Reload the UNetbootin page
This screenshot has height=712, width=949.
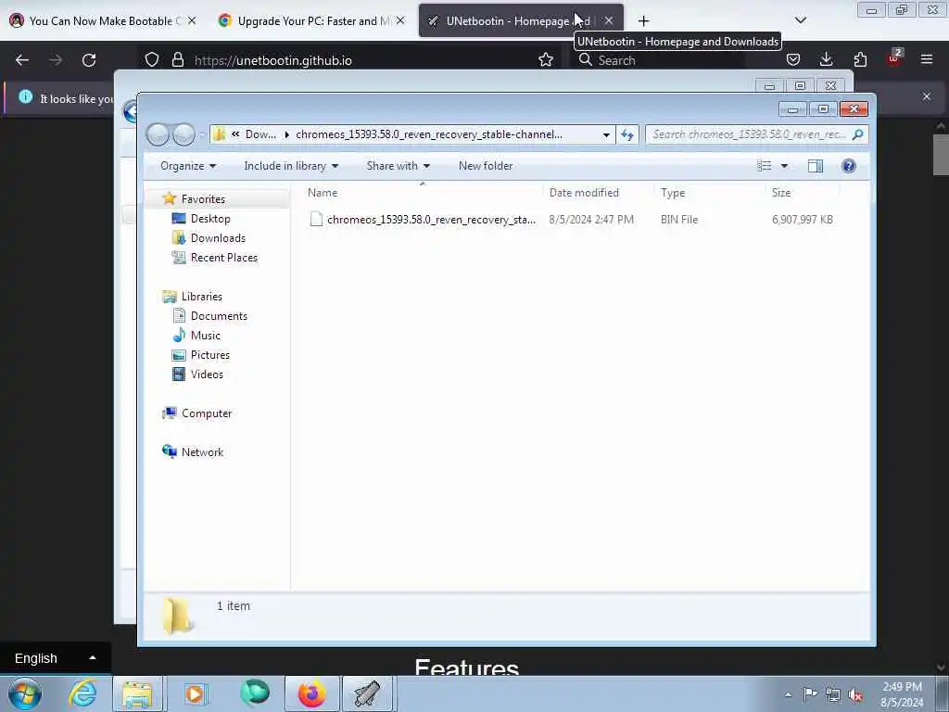[89, 60]
